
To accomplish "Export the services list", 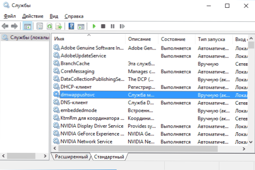I will pos(59,26).
